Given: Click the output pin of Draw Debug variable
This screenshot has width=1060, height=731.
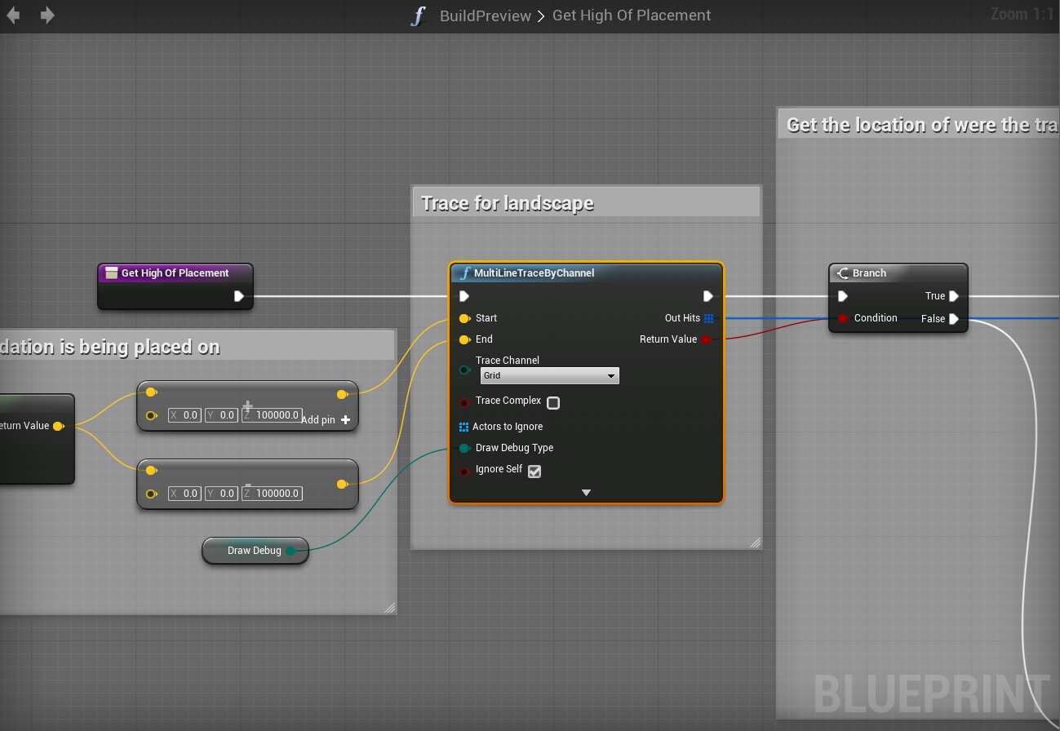Looking at the screenshot, I should (291, 551).
